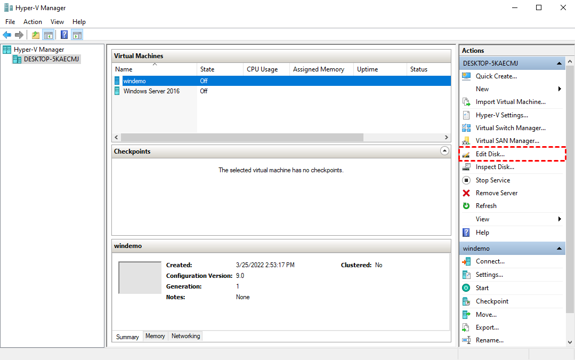Image resolution: width=575 pixels, height=360 pixels.
Task: Click the Quick Create icon
Action: 466,76
